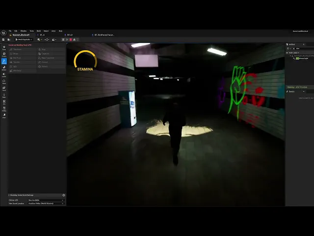The height and width of the screenshot is (236, 314).
Task: Select the Create category in the sidebar
Action: [4, 55]
